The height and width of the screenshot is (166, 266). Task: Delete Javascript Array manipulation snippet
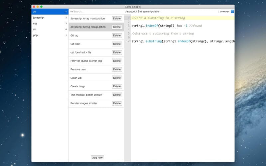(x=117, y=19)
